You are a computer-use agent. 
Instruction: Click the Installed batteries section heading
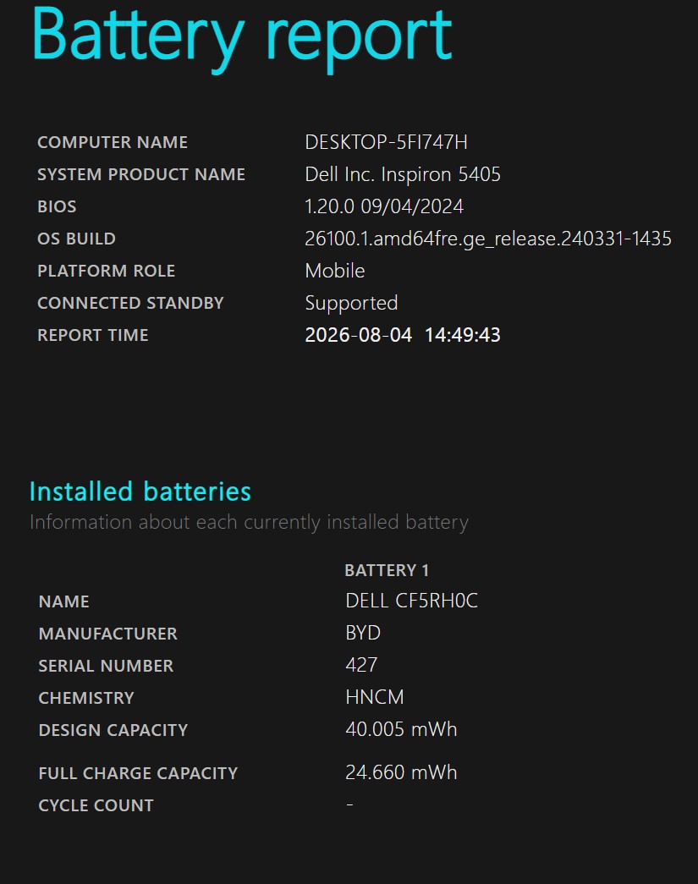140,491
